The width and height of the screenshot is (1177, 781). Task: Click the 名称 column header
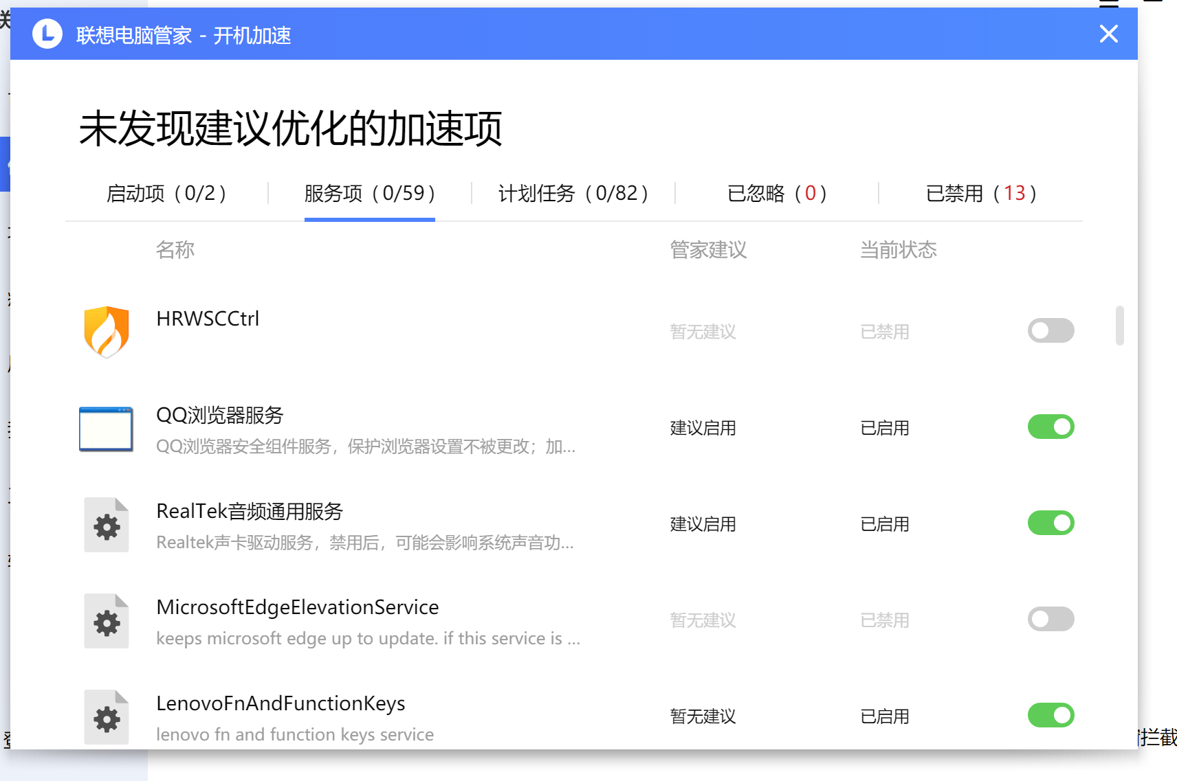point(175,249)
